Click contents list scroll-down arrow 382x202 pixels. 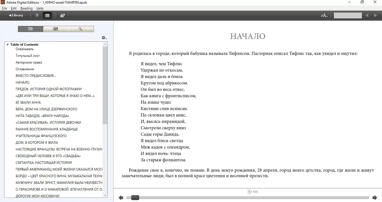105,195
